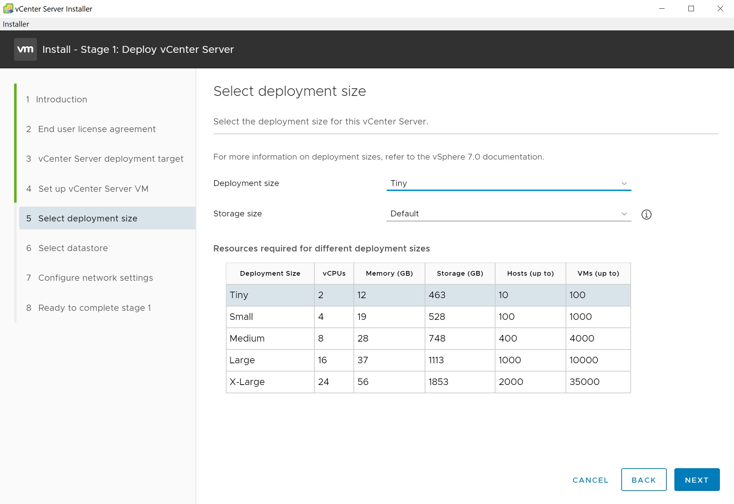Go to Set up vCenter Server VM step
This screenshot has height=504, width=734.
click(x=87, y=189)
